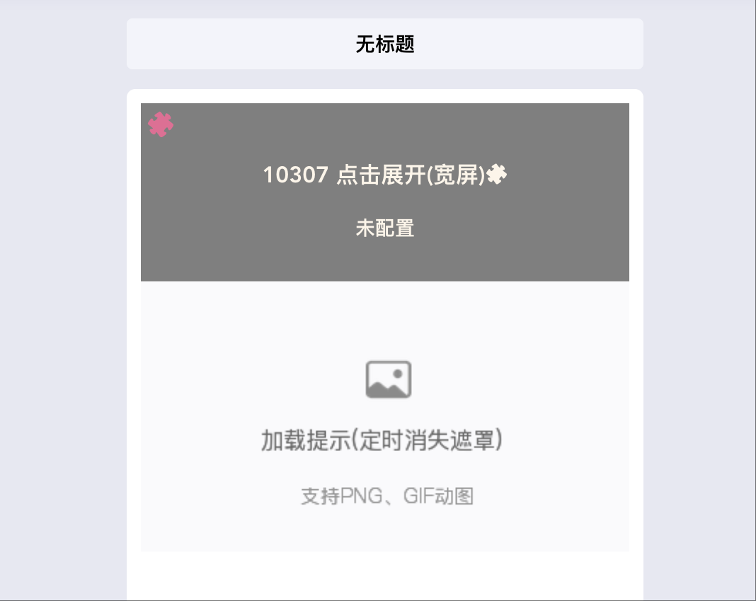Click the white puzzle icon after 宽屏
Viewport: 756px width, 601px height.
[x=497, y=175]
